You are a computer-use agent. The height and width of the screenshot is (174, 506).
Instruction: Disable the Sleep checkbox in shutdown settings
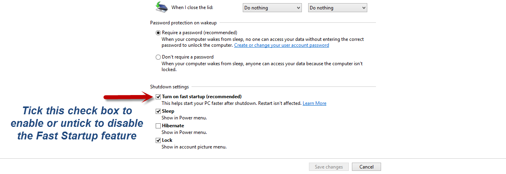tap(158, 111)
